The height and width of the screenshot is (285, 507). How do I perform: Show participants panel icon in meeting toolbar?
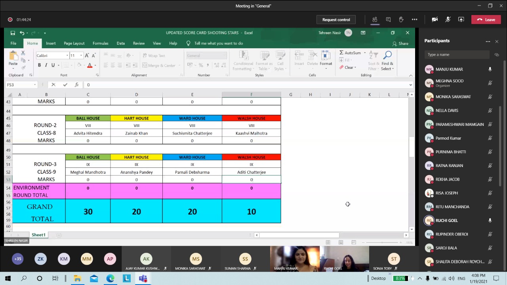pyautogui.click(x=375, y=19)
